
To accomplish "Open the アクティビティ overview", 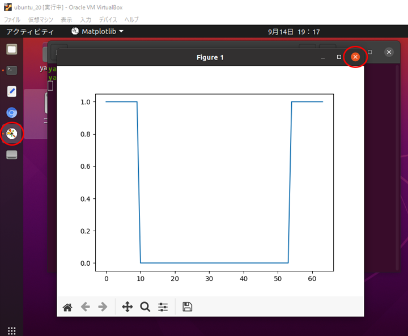I will coord(30,32).
